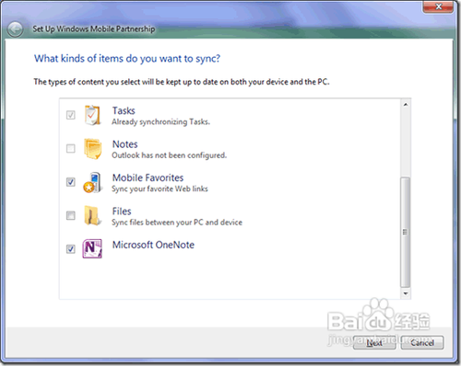Viewport: 461px width, 366px height.
Task: Go back using the round arrow button
Action: point(15,29)
